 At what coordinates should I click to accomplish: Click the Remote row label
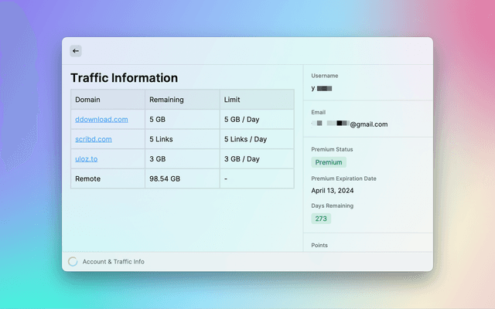[87, 178]
